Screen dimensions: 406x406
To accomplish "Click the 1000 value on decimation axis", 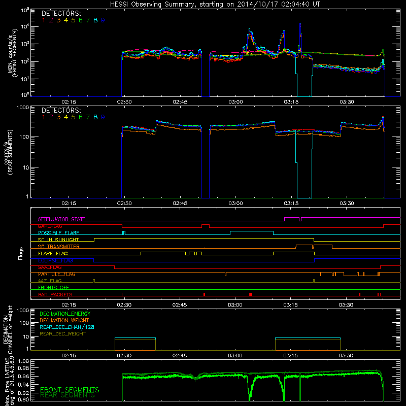I will 23,311.
